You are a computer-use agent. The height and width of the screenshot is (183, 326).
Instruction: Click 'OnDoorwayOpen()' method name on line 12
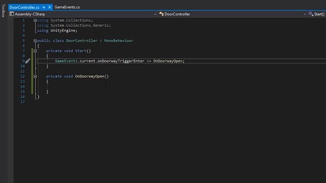coord(92,76)
